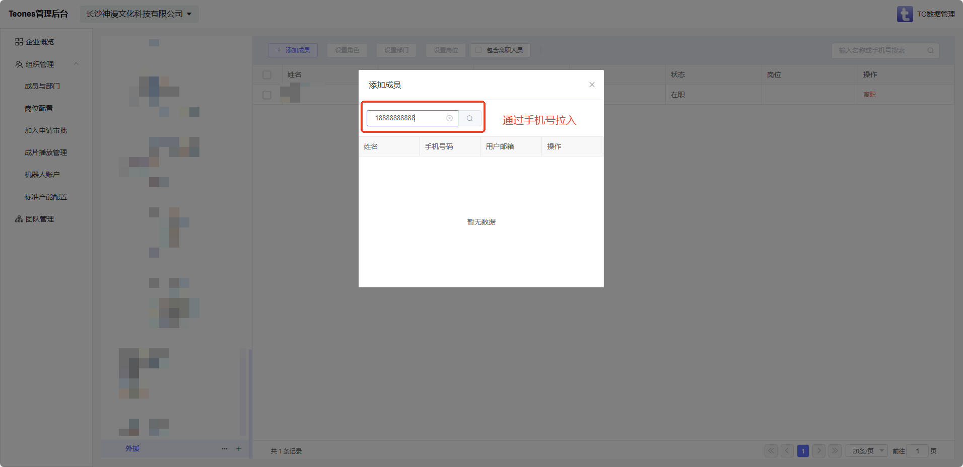
Task: Collapse the 组织管理 menu section
Action: (x=76, y=64)
